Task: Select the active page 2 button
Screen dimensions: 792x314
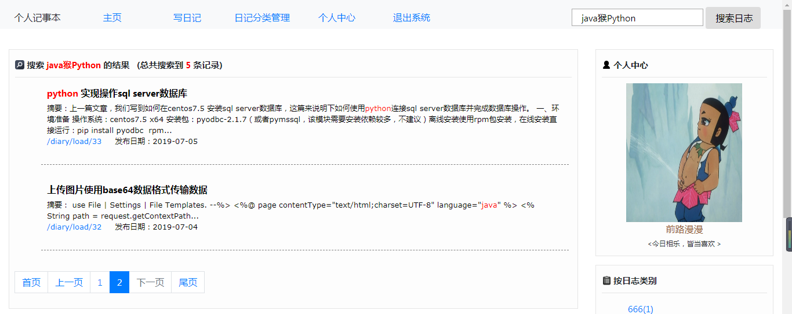Action: click(119, 282)
